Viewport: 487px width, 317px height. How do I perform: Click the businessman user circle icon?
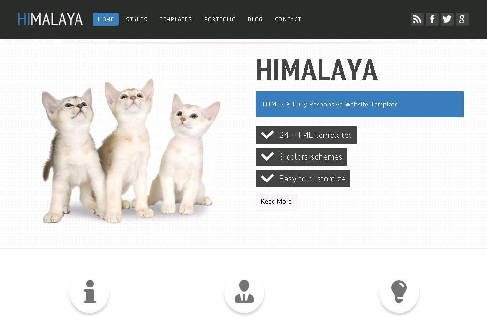pyautogui.click(x=244, y=292)
